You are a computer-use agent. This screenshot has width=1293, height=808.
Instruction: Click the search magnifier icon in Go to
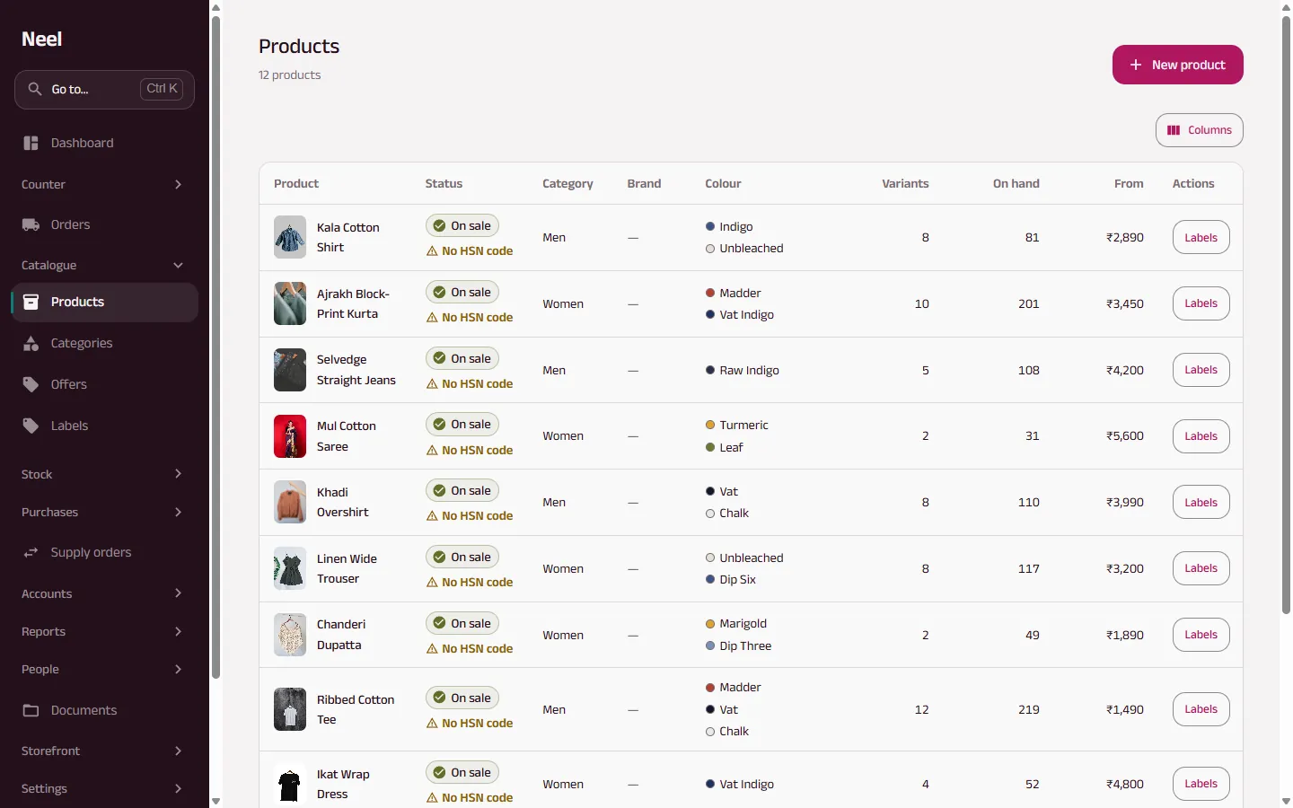pos(35,89)
